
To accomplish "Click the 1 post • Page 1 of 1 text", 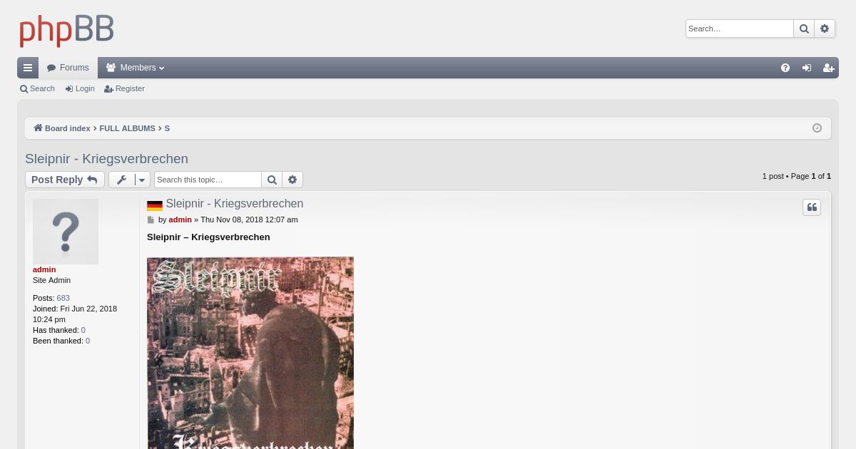I will coord(796,176).
